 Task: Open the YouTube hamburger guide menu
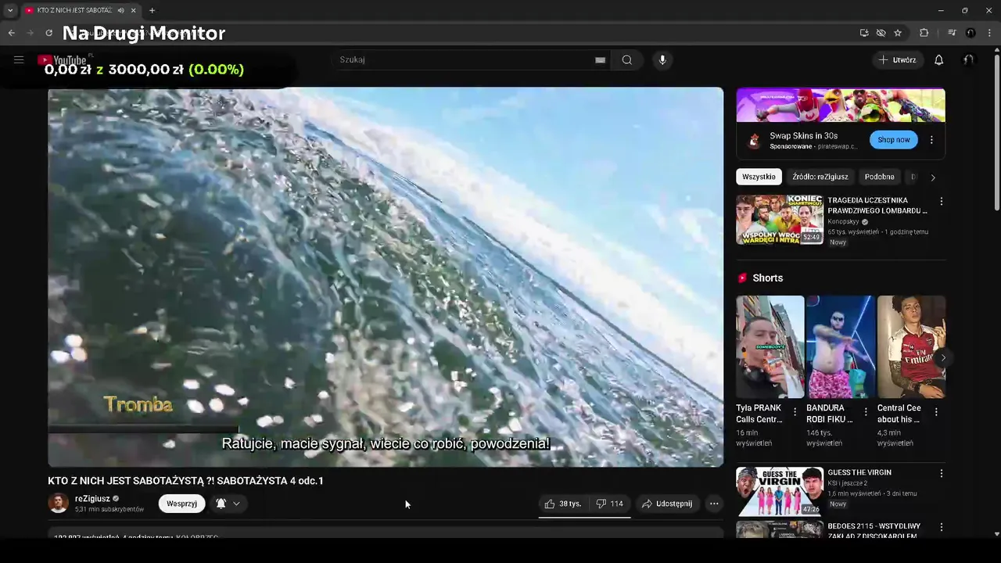click(x=19, y=59)
